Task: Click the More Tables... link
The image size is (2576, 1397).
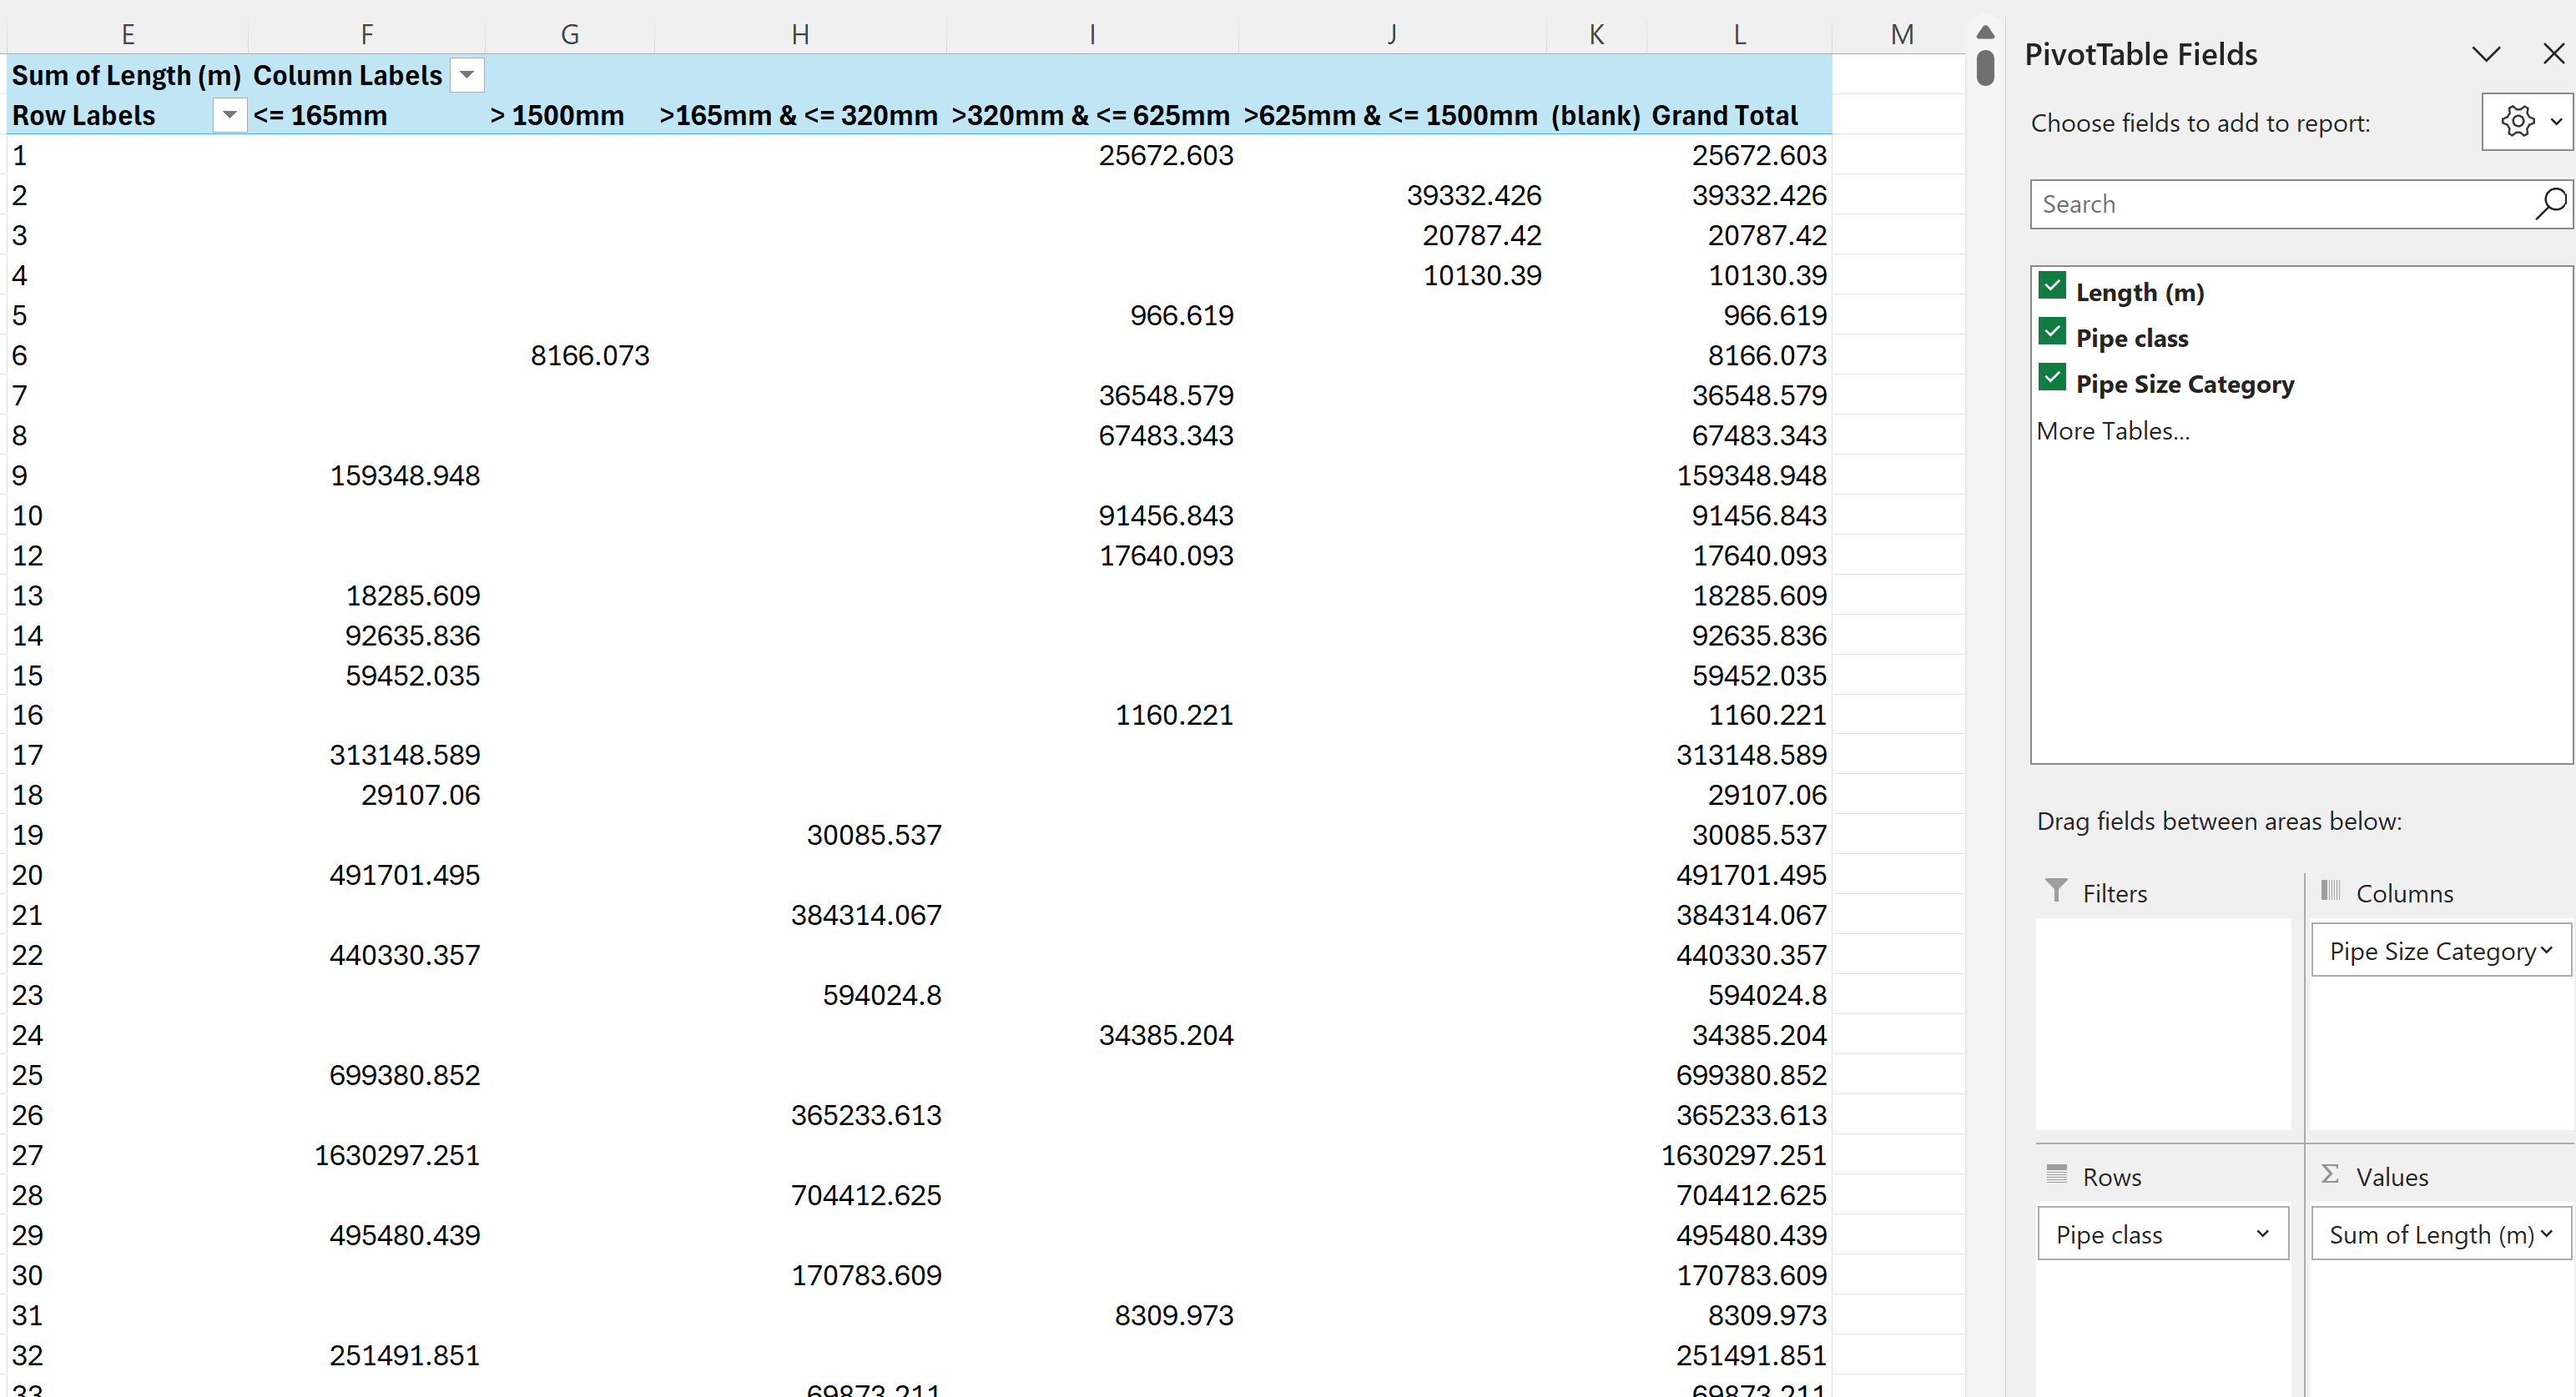Action: [2113, 430]
